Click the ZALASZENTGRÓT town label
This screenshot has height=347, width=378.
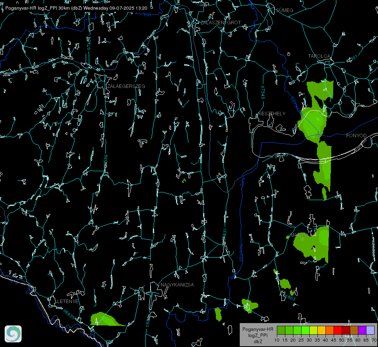pos(220,22)
